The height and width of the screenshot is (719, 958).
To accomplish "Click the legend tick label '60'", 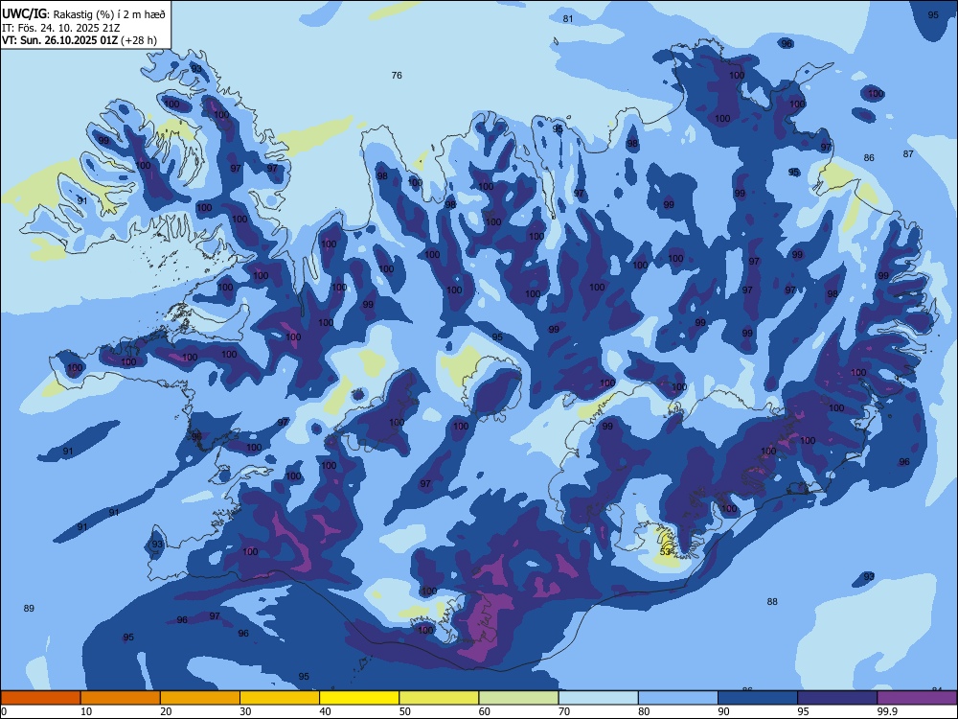I will (485, 711).
